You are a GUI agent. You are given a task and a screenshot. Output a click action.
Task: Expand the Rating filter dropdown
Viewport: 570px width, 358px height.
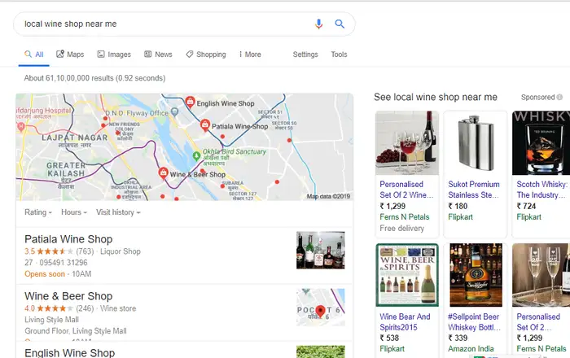click(x=37, y=212)
